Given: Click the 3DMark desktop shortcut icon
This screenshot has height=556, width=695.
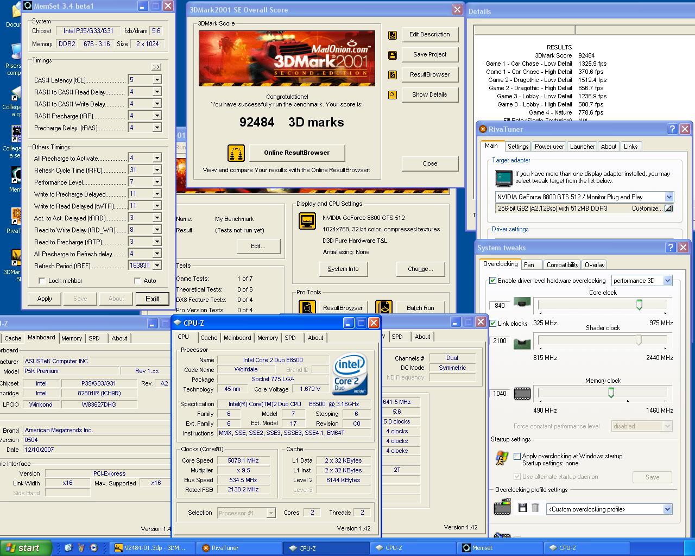Looking at the screenshot, I should click(16, 258).
